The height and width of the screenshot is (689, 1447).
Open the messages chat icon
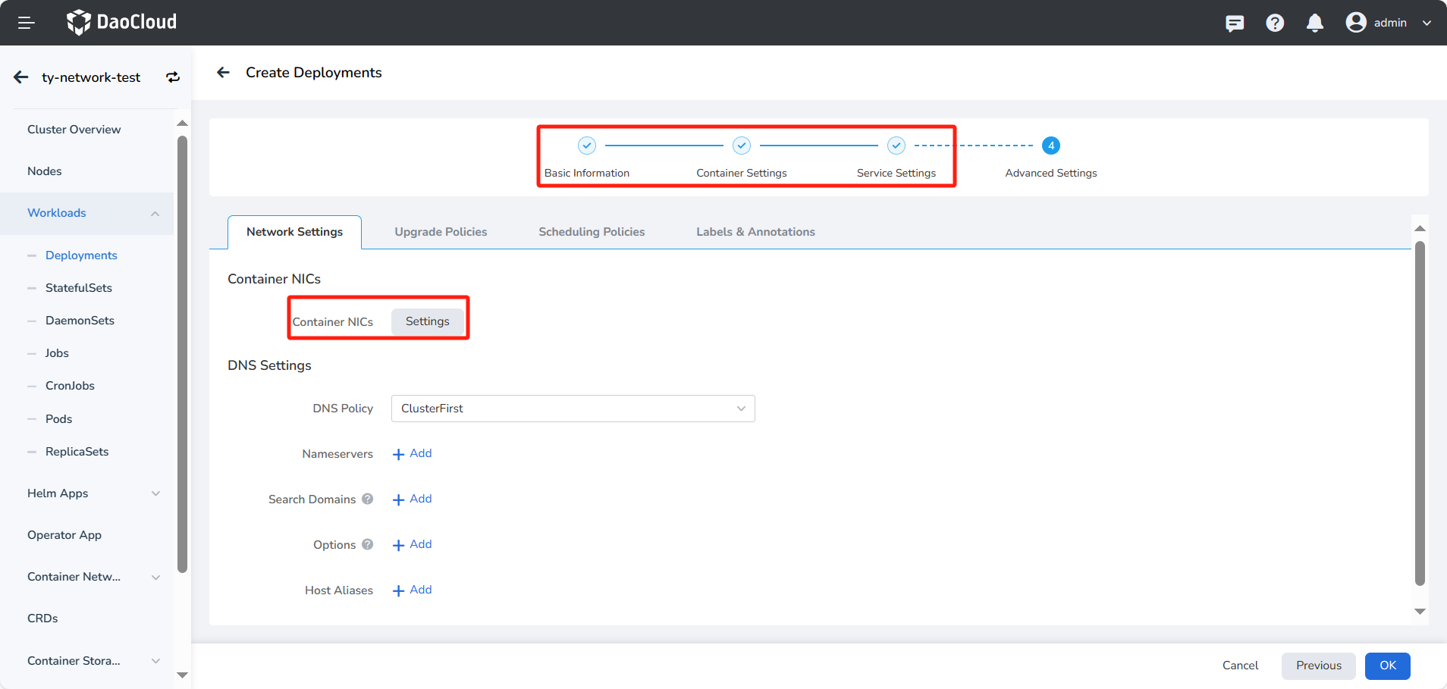pyautogui.click(x=1235, y=23)
